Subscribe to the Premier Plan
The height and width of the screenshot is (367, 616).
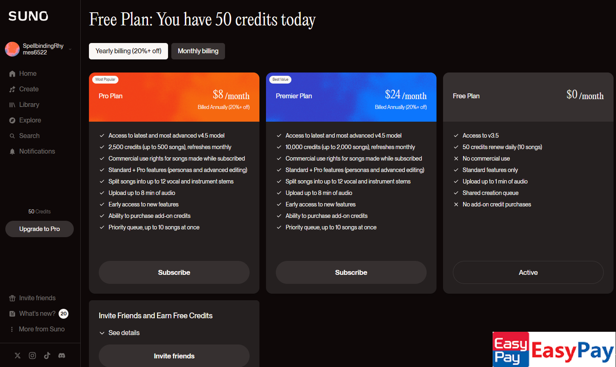[x=351, y=272]
